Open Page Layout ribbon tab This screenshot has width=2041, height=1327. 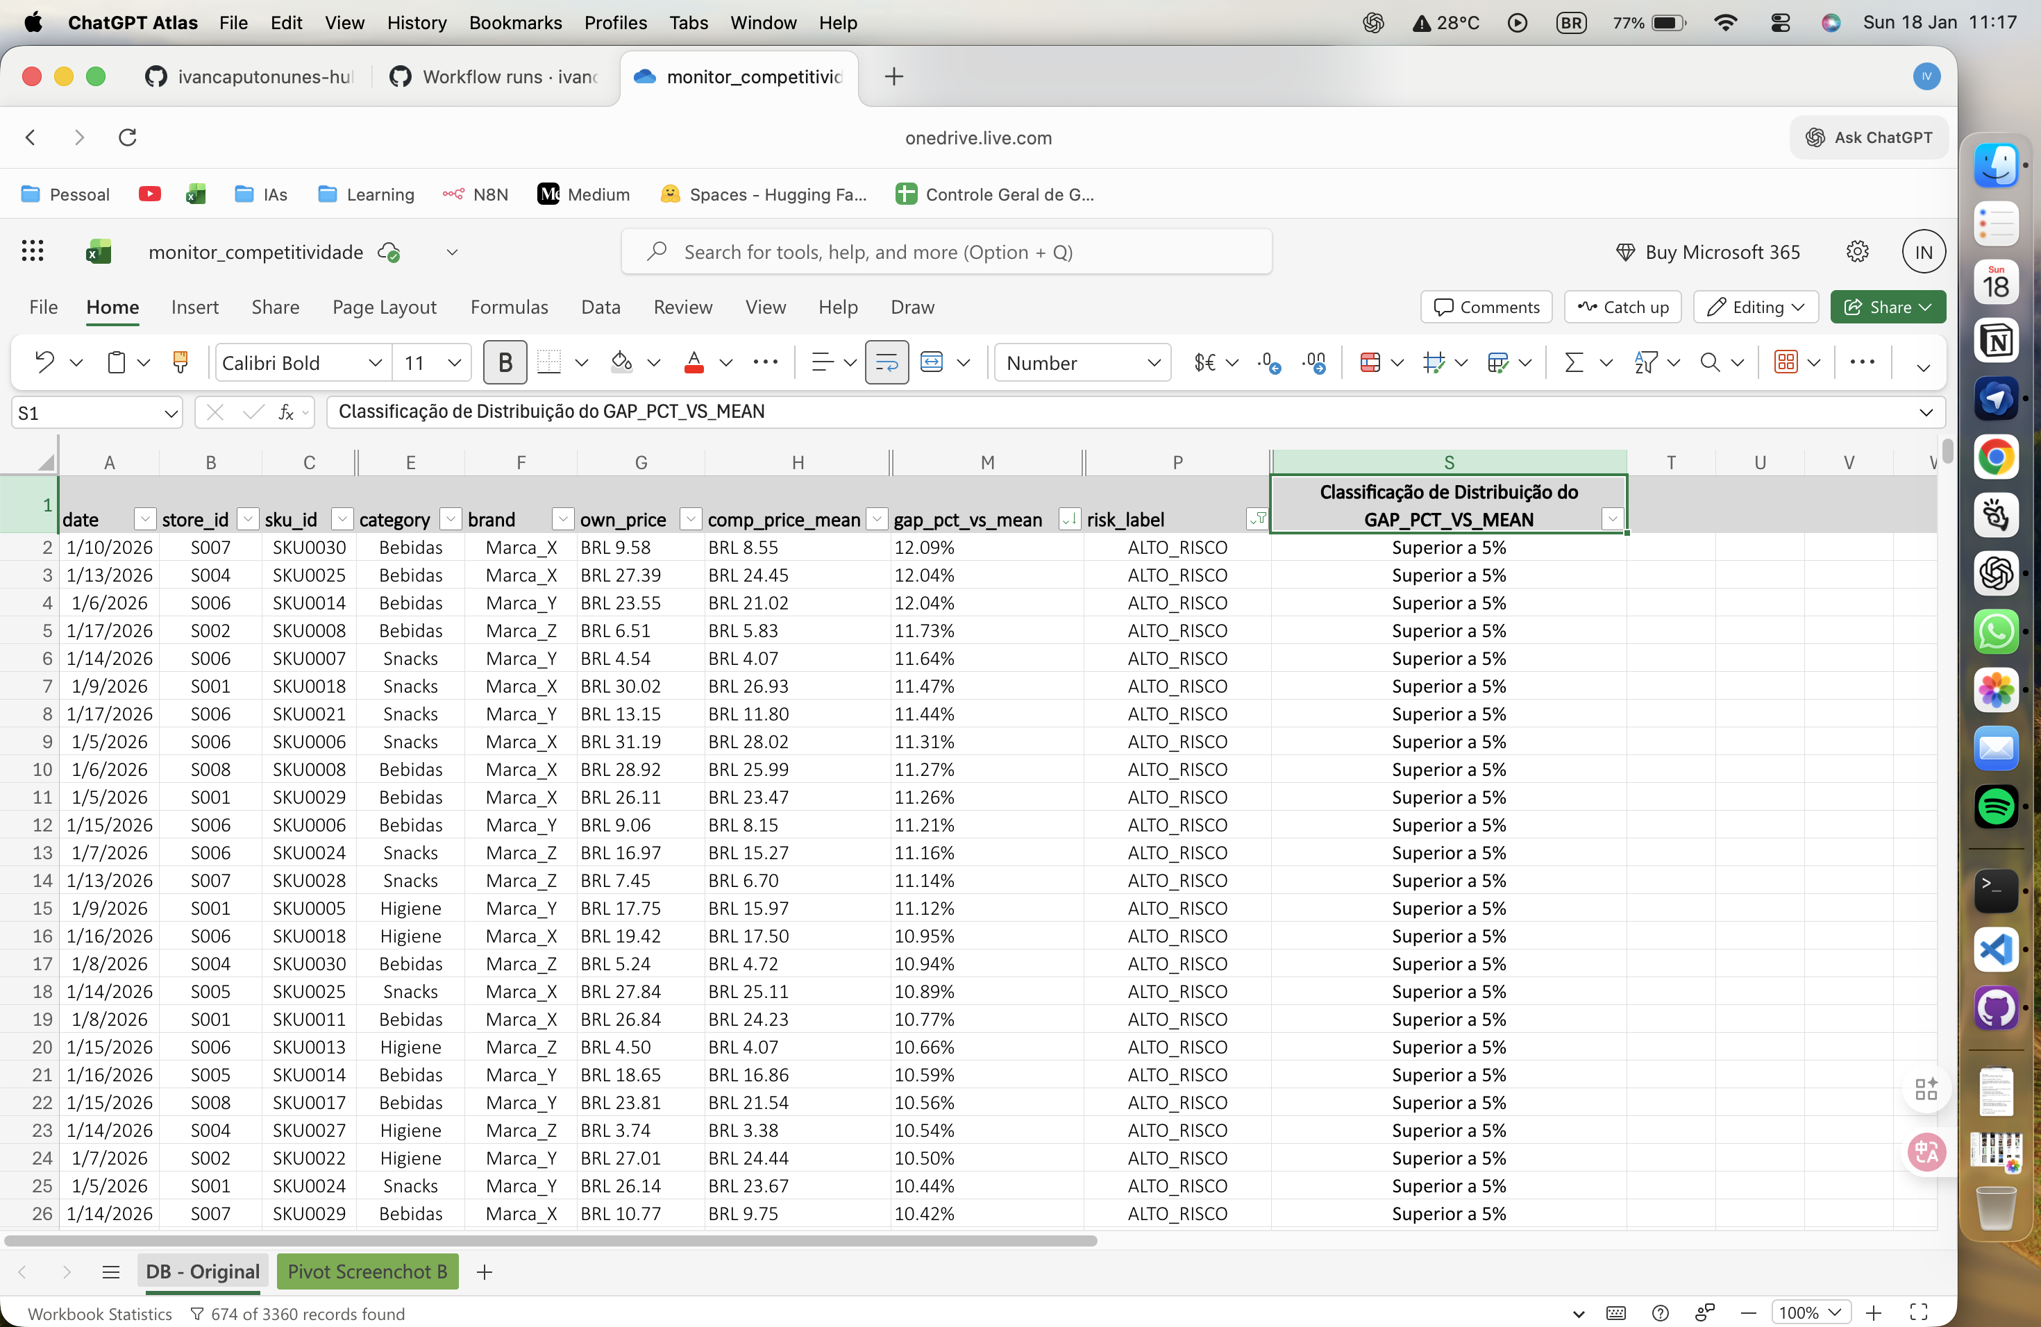384,307
